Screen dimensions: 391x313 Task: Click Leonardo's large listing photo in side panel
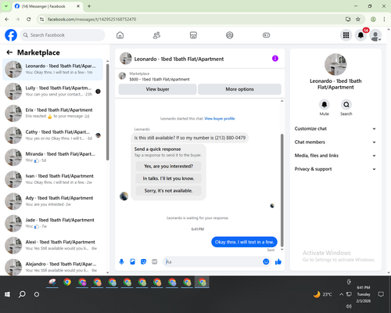[335, 64]
